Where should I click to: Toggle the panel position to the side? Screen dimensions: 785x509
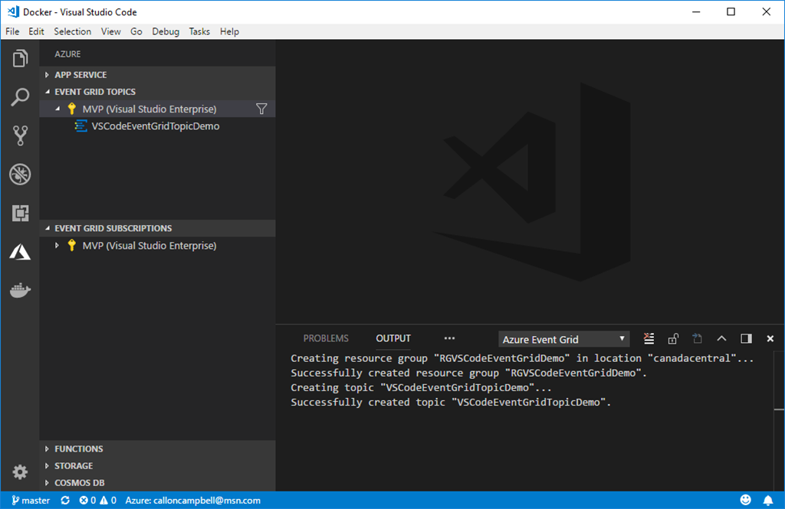click(x=746, y=338)
